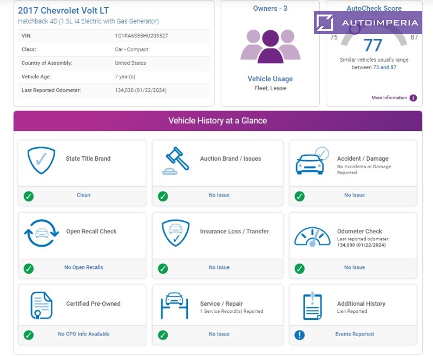The height and width of the screenshot is (356, 433).
Task: Open the No CPO Info Available link
Action: [84, 334]
